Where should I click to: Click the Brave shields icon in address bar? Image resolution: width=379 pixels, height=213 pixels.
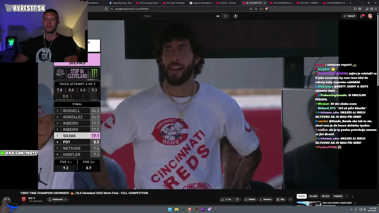[266, 9]
